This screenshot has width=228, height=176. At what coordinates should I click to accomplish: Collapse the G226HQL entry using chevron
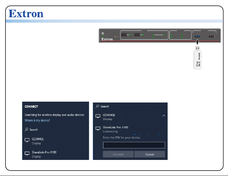pyautogui.click(x=164, y=116)
